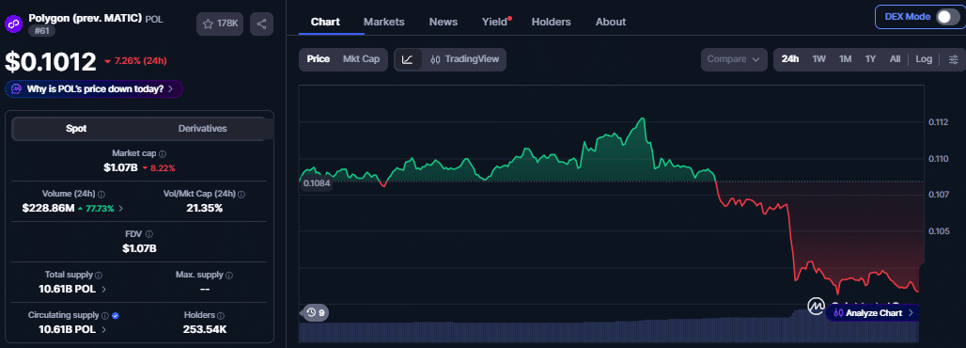
Task: Open Market cap info icon
Action: pyautogui.click(x=163, y=153)
